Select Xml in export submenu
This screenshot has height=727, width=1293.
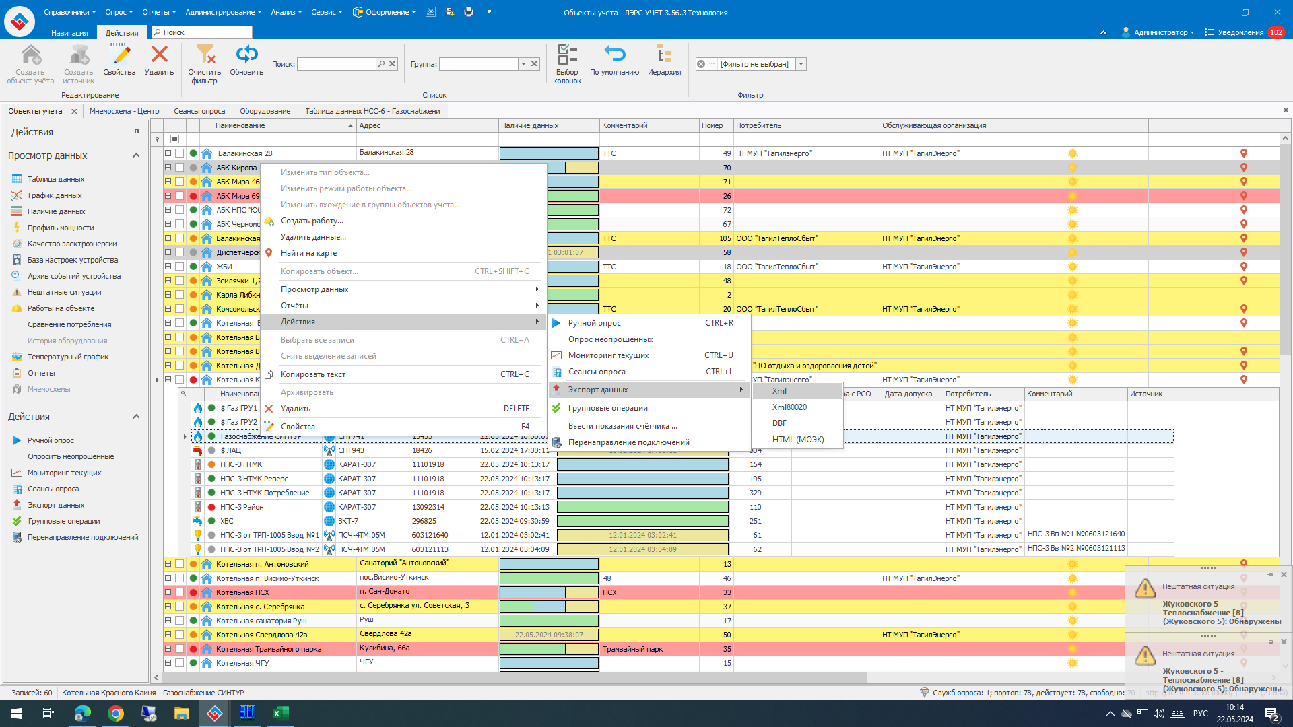(x=779, y=391)
